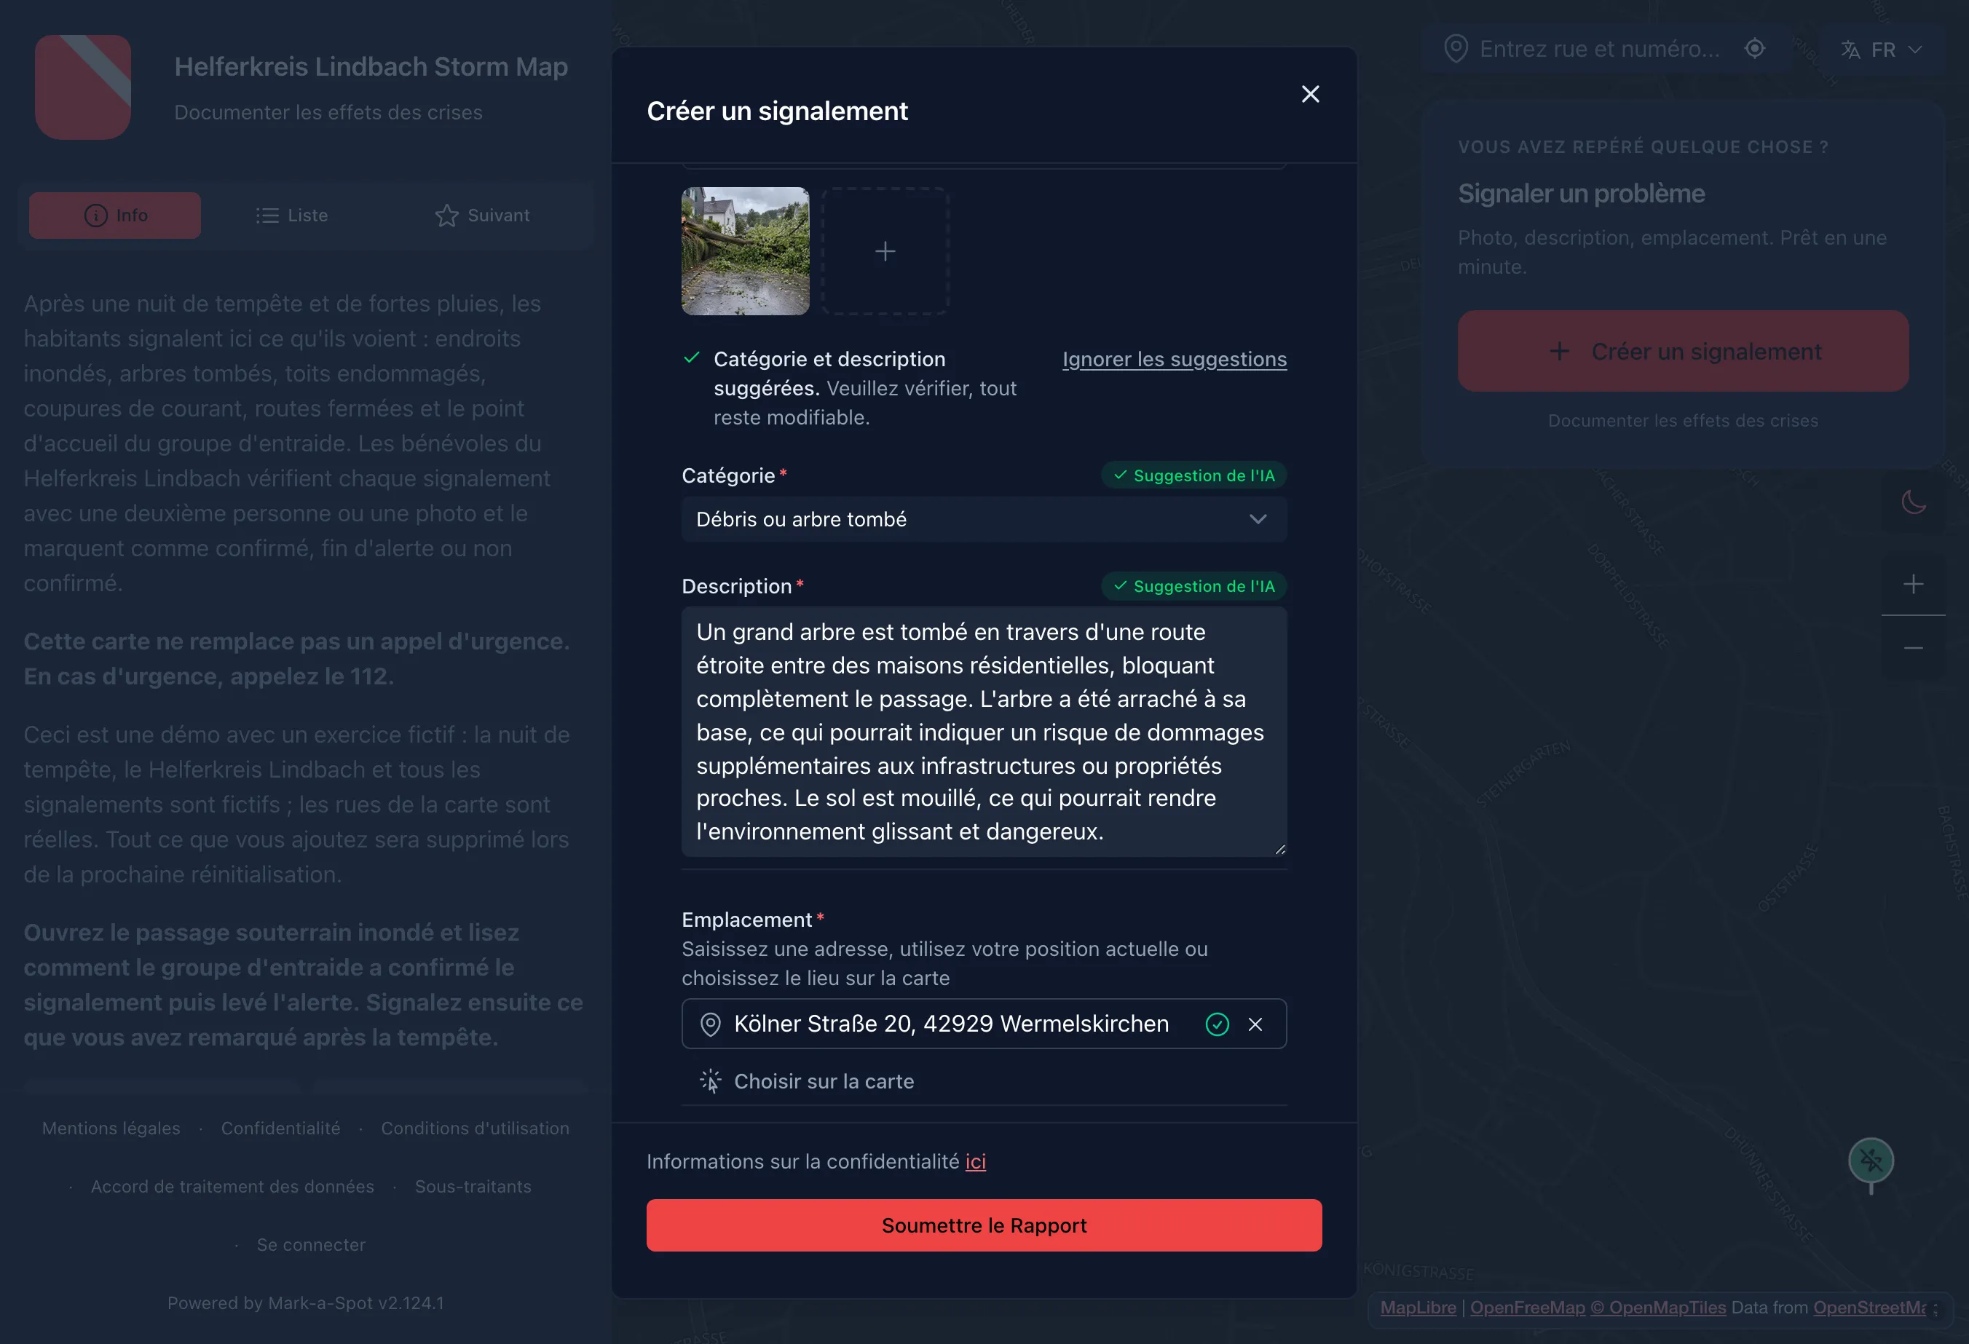Click the Suggestion de l'IA badge beside Catégorie

pyautogui.click(x=1193, y=475)
